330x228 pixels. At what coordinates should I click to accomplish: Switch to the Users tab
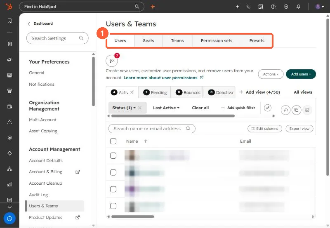point(120,40)
